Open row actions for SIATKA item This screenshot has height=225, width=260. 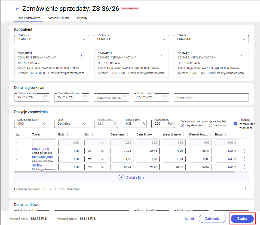(x=244, y=167)
